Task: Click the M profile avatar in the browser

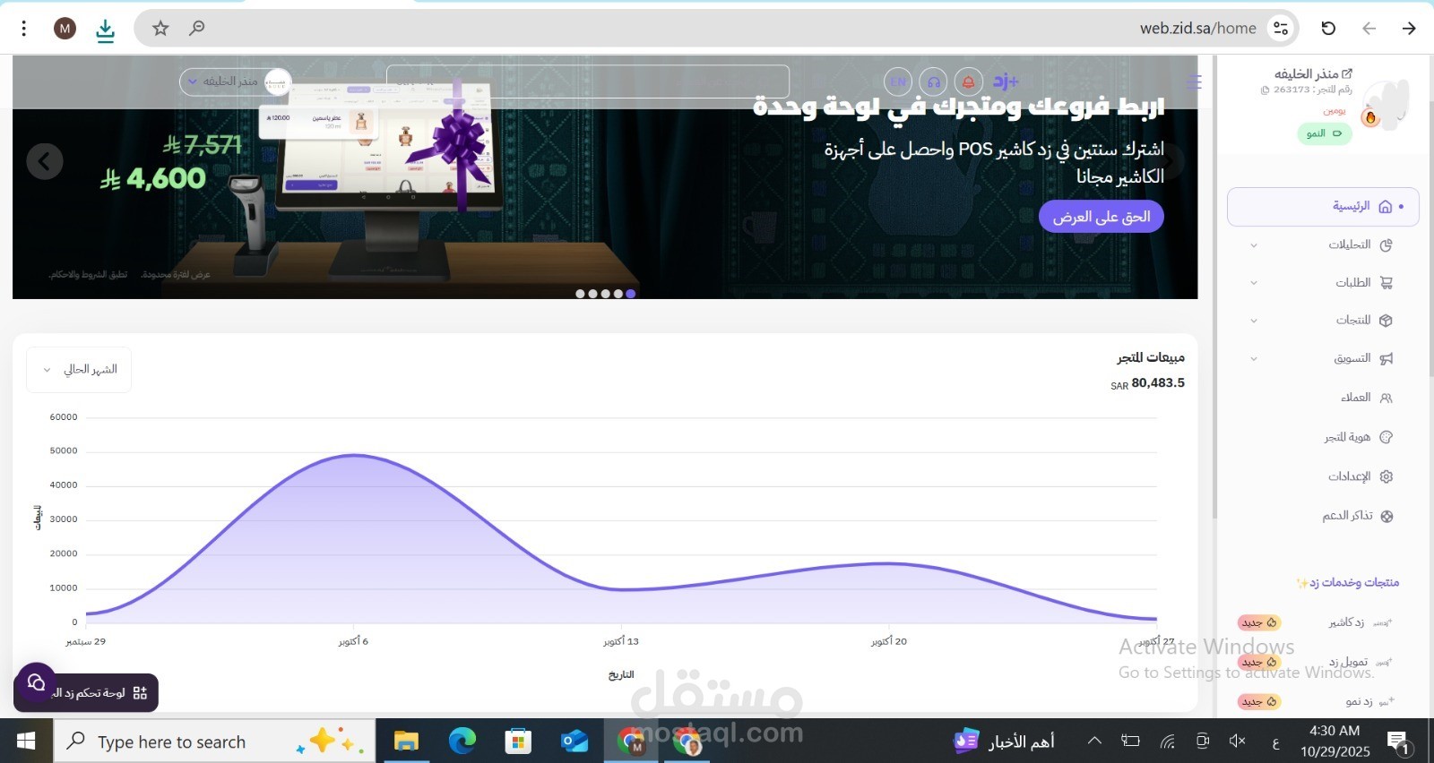Action: pyautogui.click(x=65, y=29)
